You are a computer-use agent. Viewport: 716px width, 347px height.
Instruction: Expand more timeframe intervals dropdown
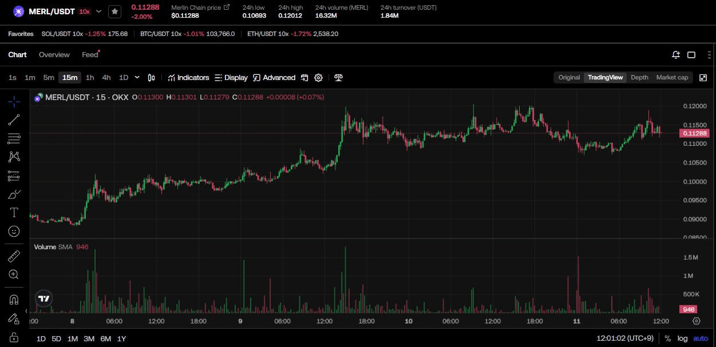tap(137, 77)
